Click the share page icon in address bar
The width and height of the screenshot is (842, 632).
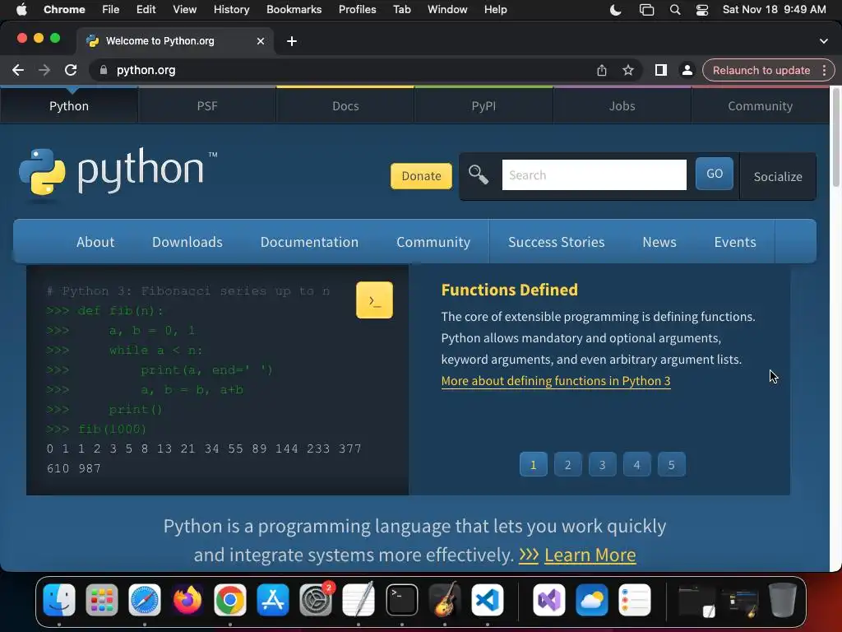point(602,71)
